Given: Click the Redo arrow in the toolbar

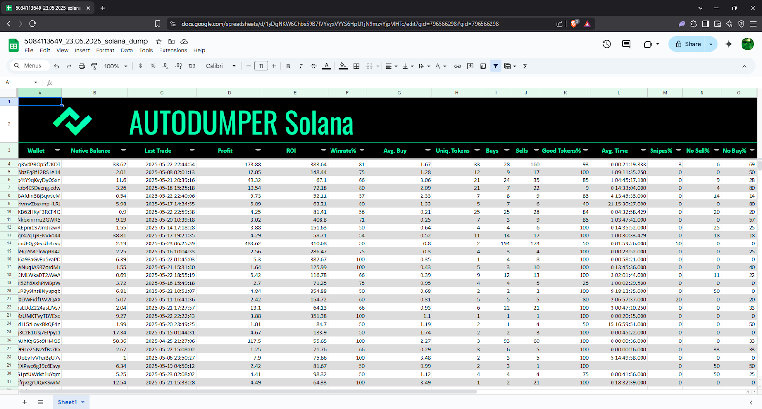Looking at the screenshot, I should click(x=69, y=66).
